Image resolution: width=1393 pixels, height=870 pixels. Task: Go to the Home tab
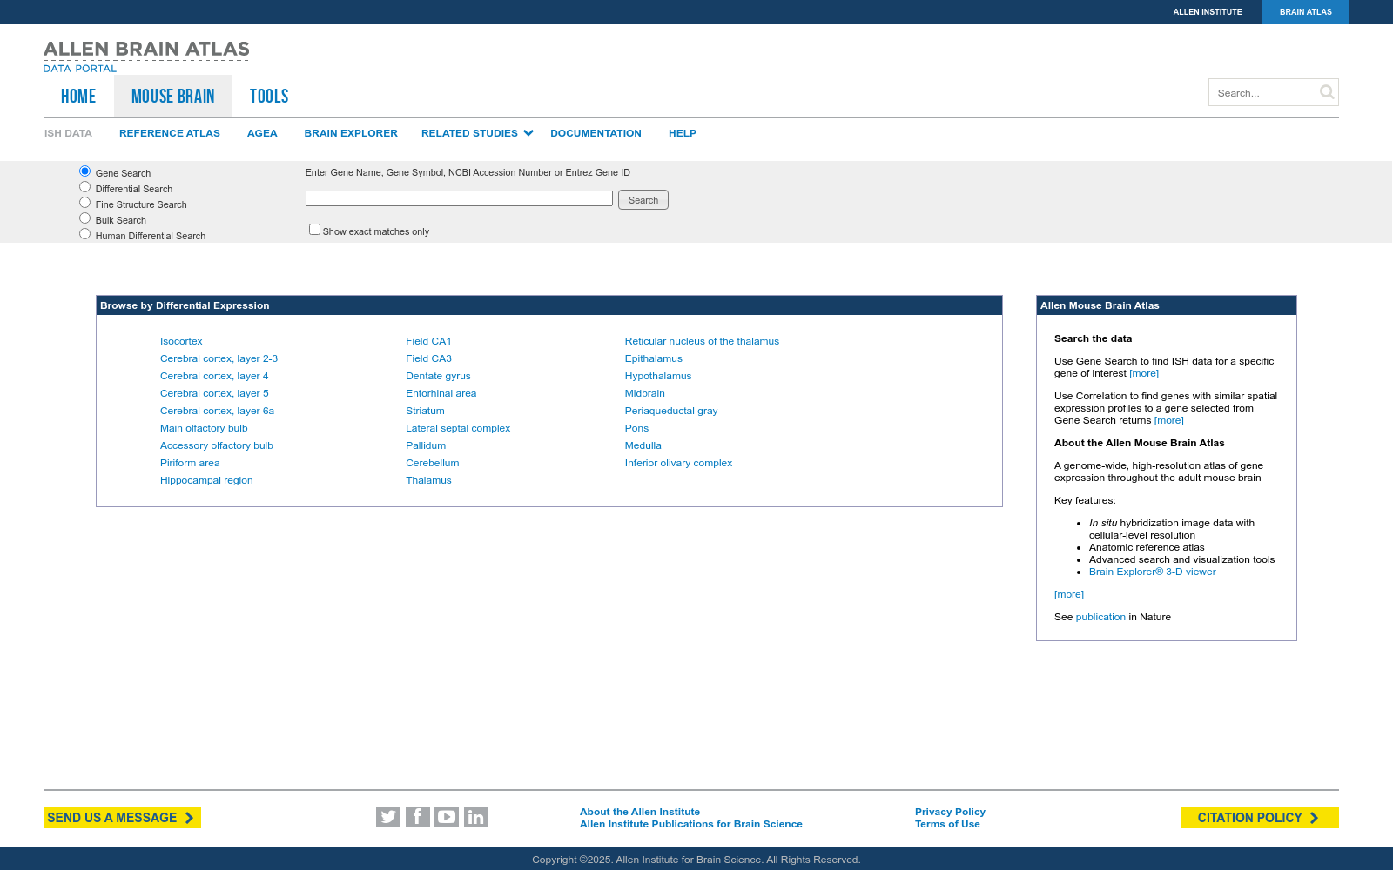[x=78, y=96]
